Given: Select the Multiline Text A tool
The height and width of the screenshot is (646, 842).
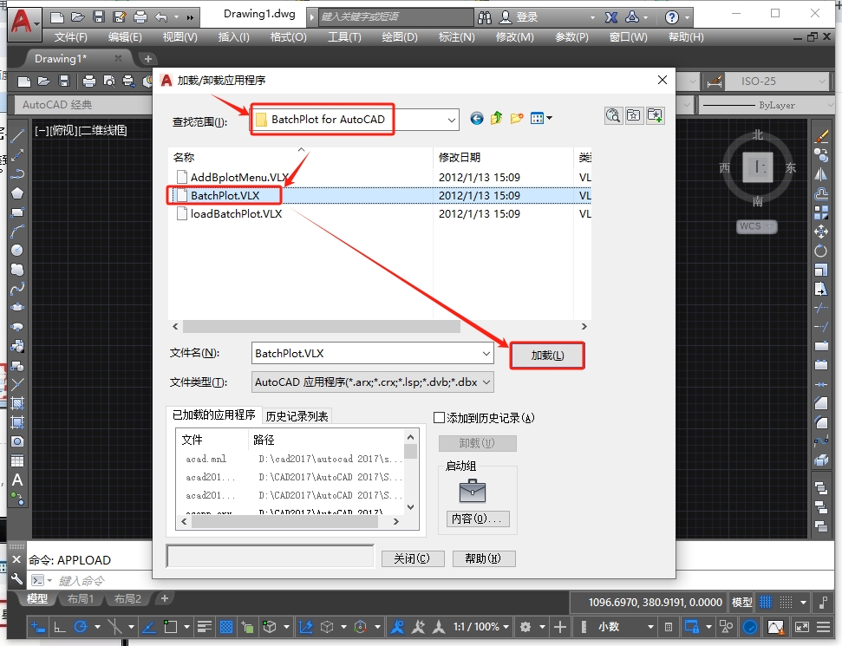Looking at the screenshot, I should click(x=17, y=480).
